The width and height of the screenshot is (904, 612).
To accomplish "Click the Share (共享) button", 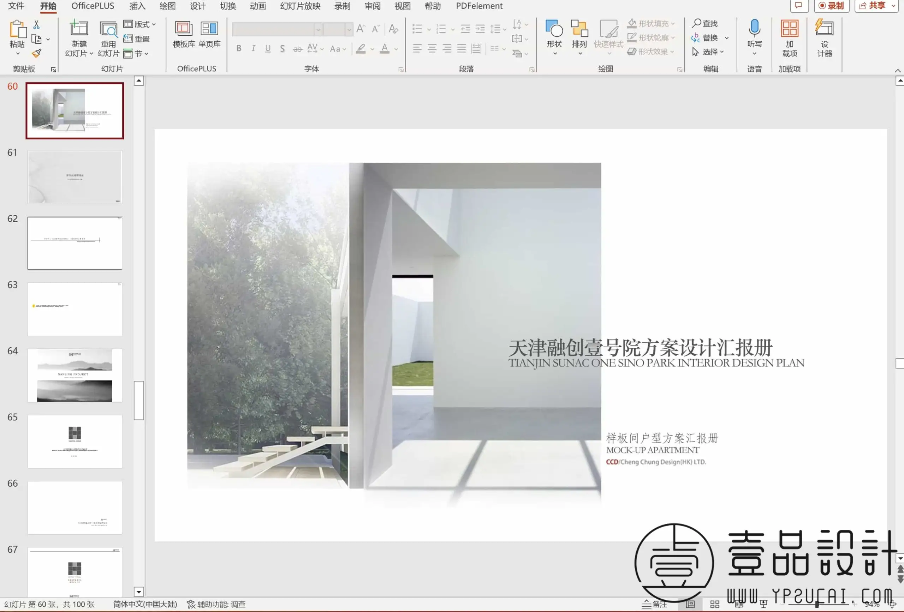I will coord(877,6).
